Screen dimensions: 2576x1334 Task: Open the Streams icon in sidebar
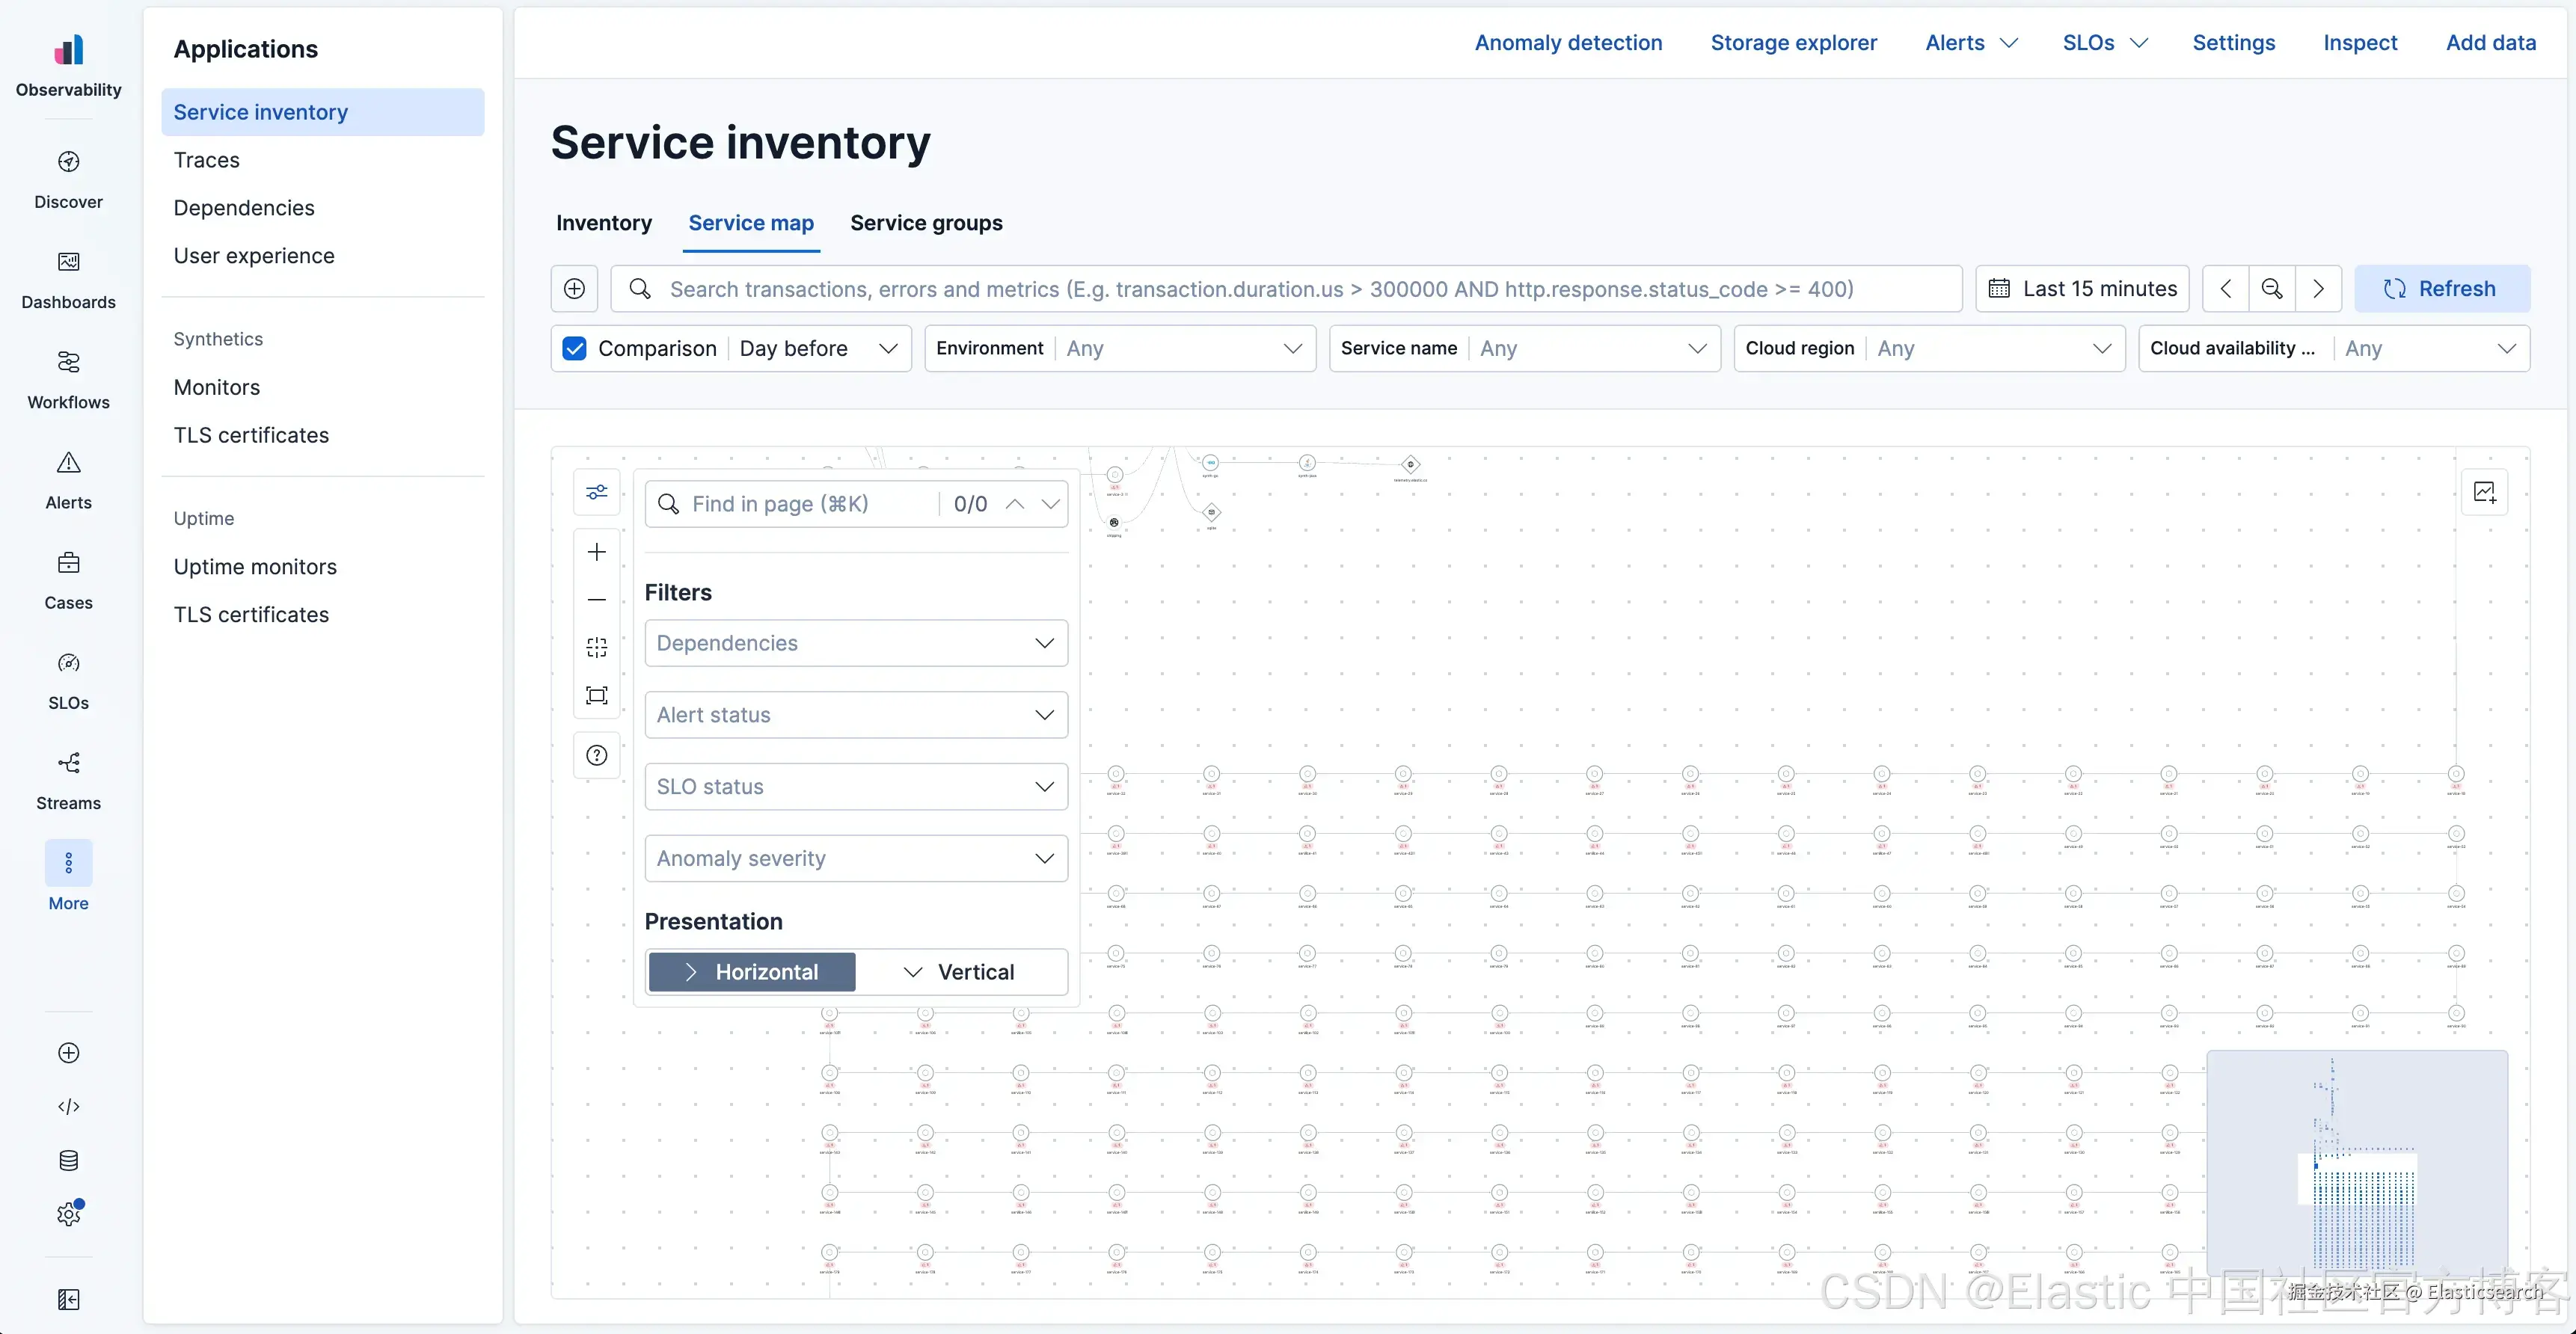coord(68,763)
